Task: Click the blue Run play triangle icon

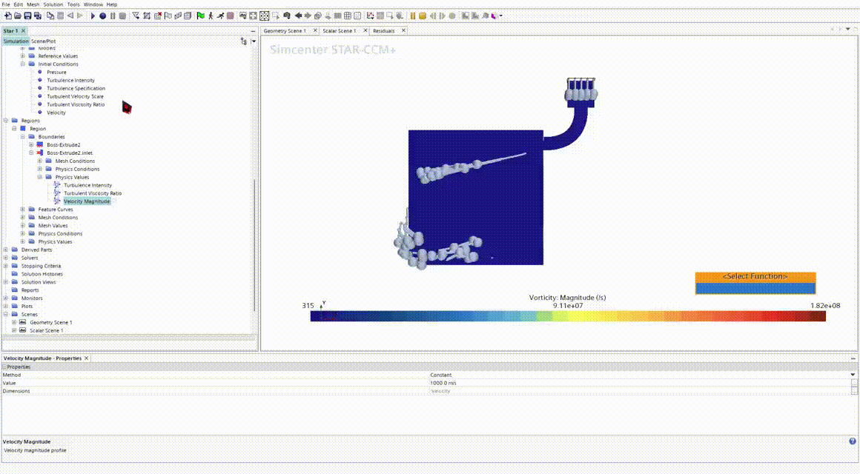Action: point(93,16)
